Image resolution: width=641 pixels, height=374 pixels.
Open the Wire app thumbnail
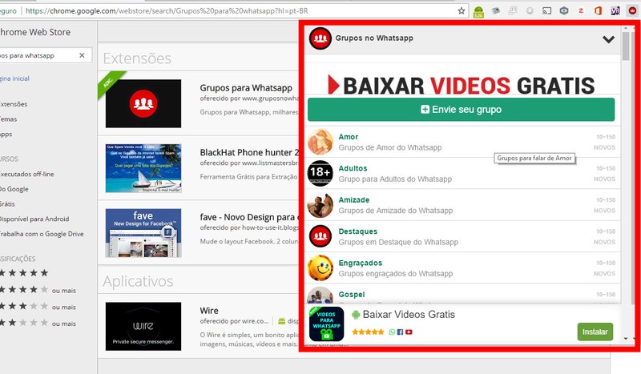click(x=143, y=326)
